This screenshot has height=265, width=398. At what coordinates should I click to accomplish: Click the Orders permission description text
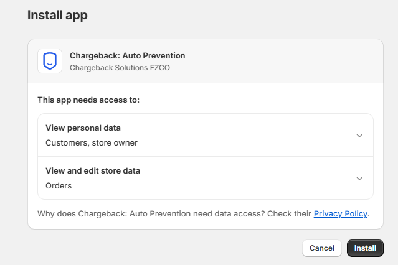59,185
